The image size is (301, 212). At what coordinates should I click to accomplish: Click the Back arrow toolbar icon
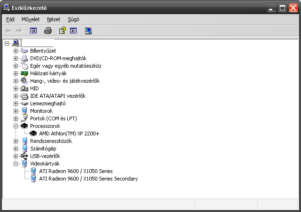8,31
